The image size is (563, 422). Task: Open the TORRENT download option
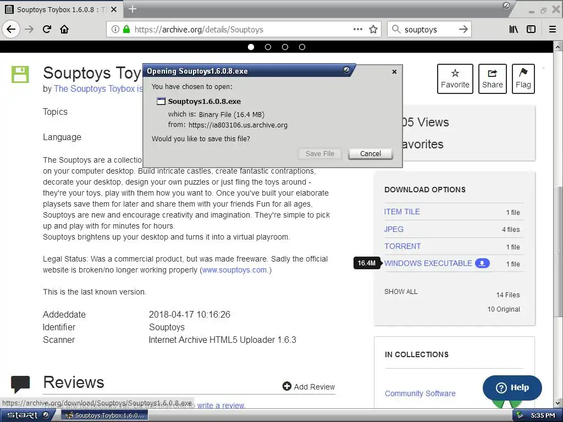(402, 246)
